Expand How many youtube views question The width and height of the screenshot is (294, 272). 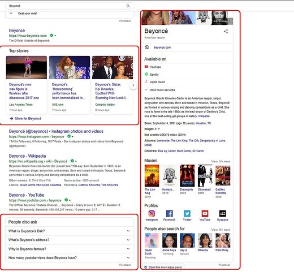click(70, 258)
